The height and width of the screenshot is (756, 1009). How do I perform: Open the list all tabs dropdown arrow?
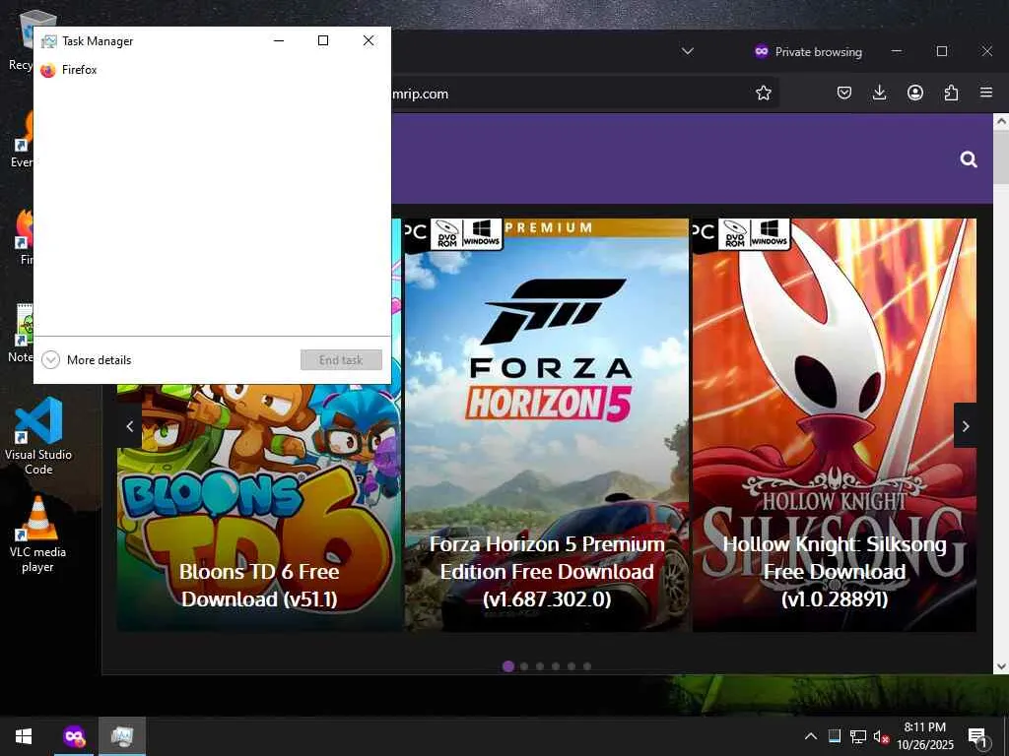687,51
